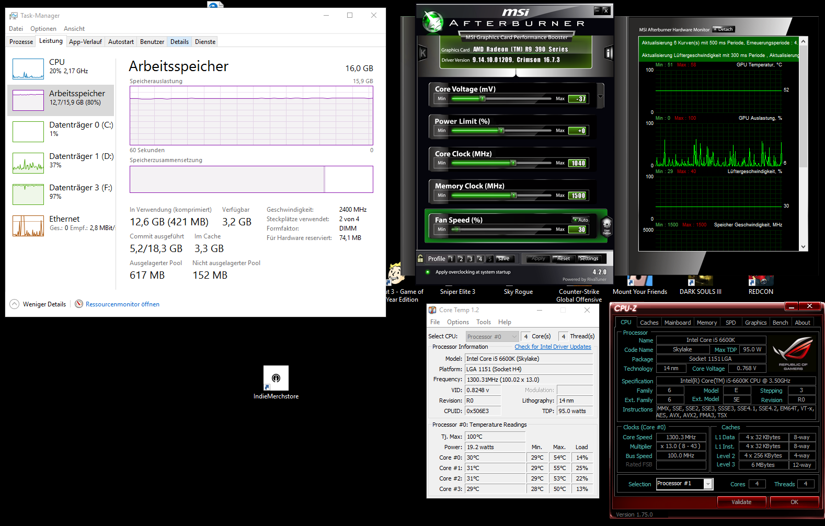Toggle Auto fan speed in Afterburner
This screenshot has width=825, height=526.
[581, 220]
